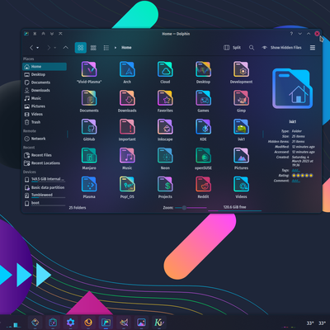Expand the breadcrumb arrow before Home
Screen dimensions: 330x330
click(x=115, y=48)
